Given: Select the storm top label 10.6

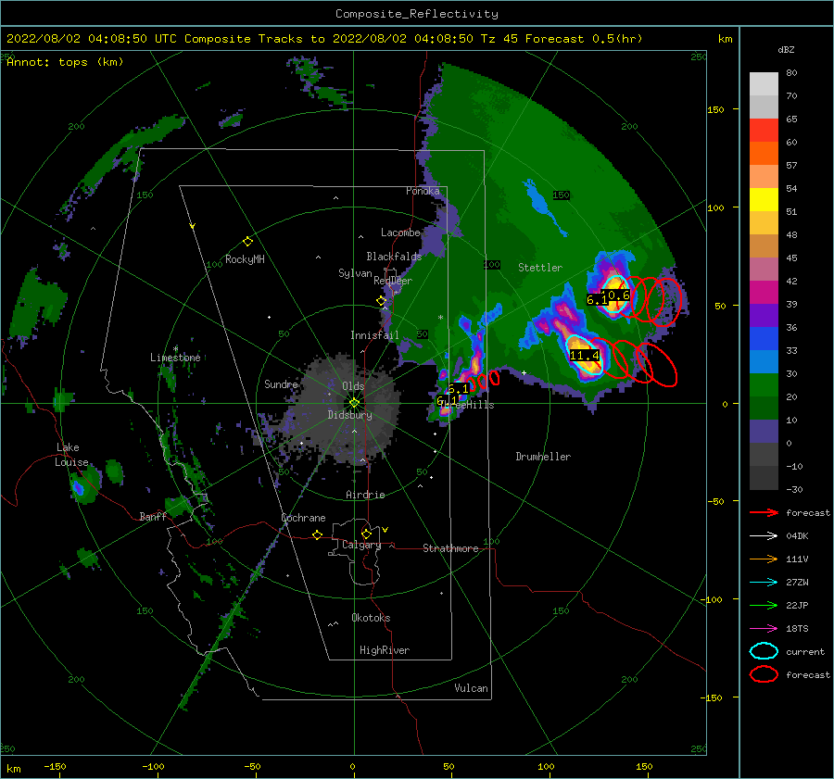Looking at the screenshot, I should click(619, 295).
